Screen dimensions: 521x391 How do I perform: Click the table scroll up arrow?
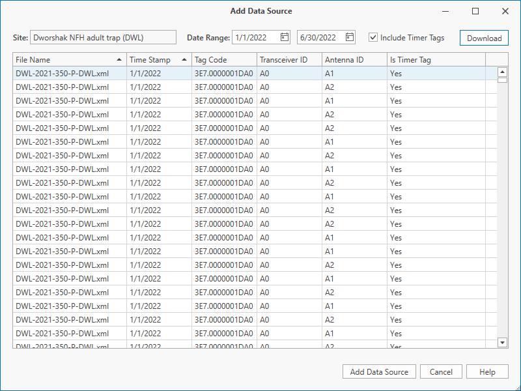pyautogui.click(x=502, y=72)
